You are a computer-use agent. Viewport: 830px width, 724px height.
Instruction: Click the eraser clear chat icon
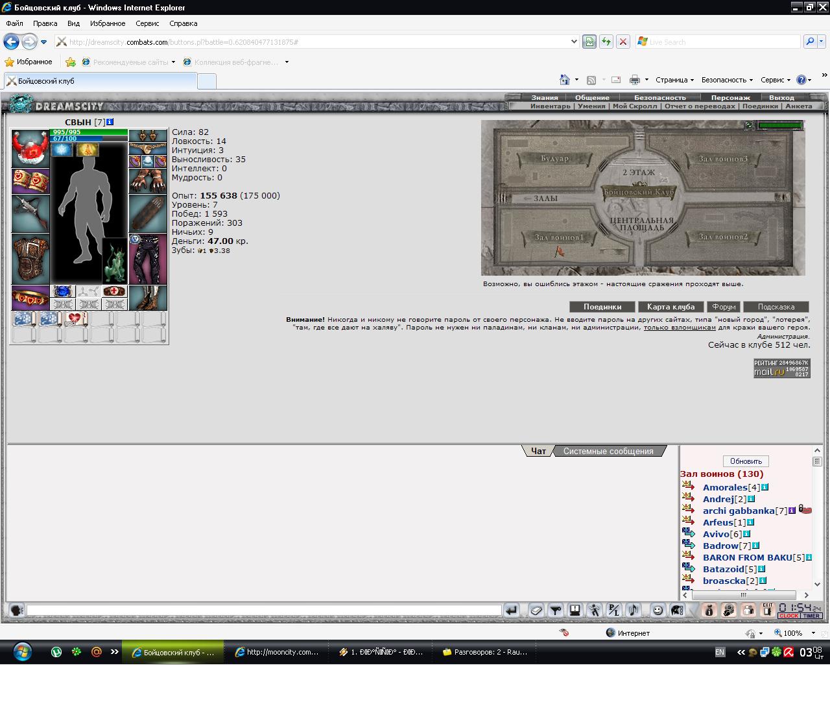[x=536, y=610]
